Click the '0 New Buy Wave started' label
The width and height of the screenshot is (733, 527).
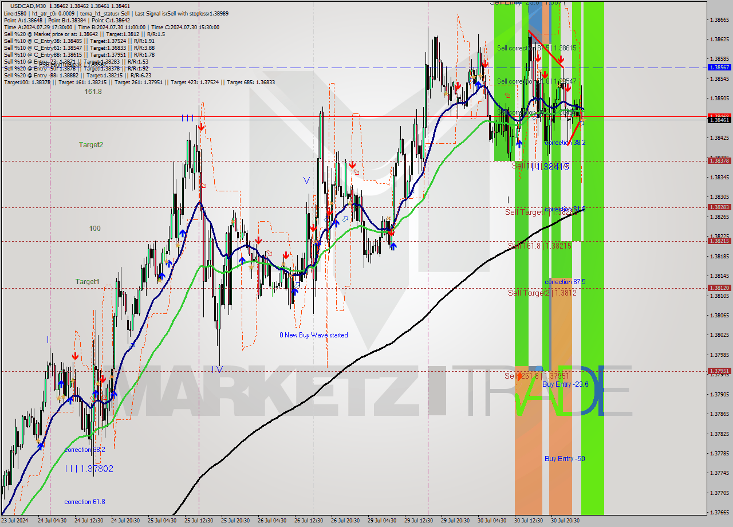point(313,335)
